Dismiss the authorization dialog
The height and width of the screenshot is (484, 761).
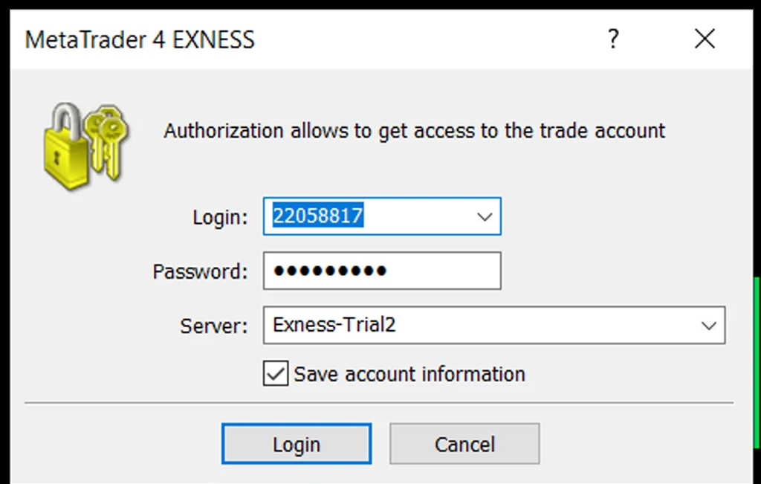pyautogui.click(x=464, y=443)
